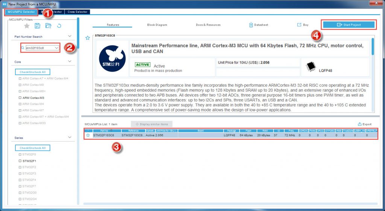Click the magnifier icon in Part Number Search
This screenshot has height=211, width=385.
pyautogui.click(x=23, y=48)
